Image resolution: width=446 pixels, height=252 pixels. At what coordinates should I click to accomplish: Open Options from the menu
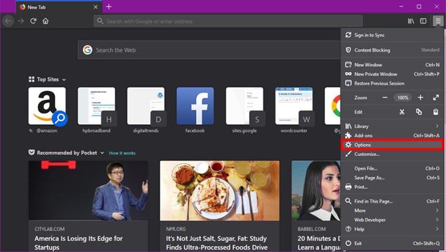(392, 145)
